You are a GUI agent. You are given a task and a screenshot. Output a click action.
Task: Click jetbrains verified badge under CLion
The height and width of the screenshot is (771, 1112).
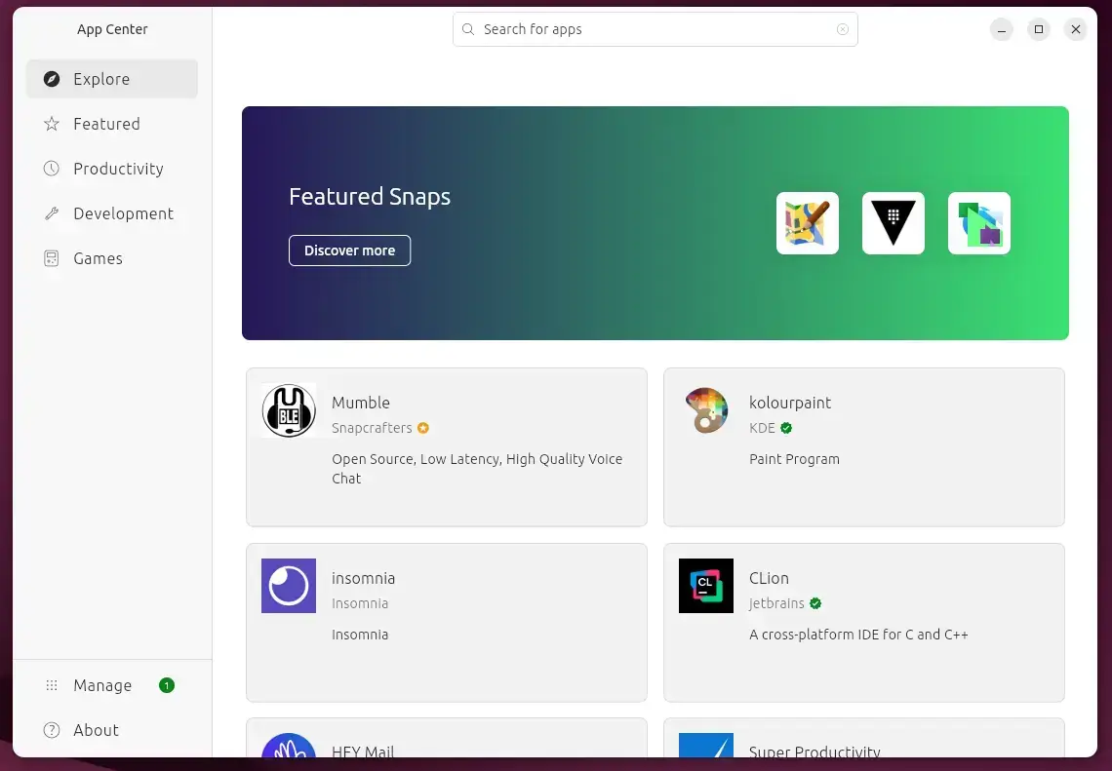814,603
